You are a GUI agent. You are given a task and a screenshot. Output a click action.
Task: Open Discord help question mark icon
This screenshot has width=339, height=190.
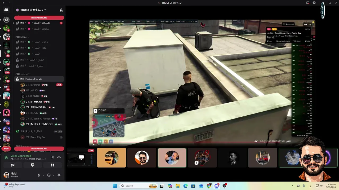314,3
